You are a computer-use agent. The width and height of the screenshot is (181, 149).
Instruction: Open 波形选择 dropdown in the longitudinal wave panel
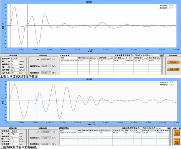click(15, 131)
